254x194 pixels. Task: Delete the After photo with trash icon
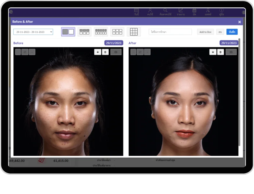[221, 52]
